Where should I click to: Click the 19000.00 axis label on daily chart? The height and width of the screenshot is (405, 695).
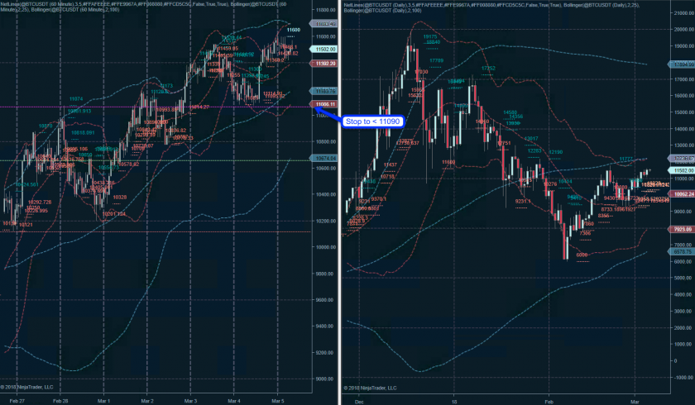(683, 46)
